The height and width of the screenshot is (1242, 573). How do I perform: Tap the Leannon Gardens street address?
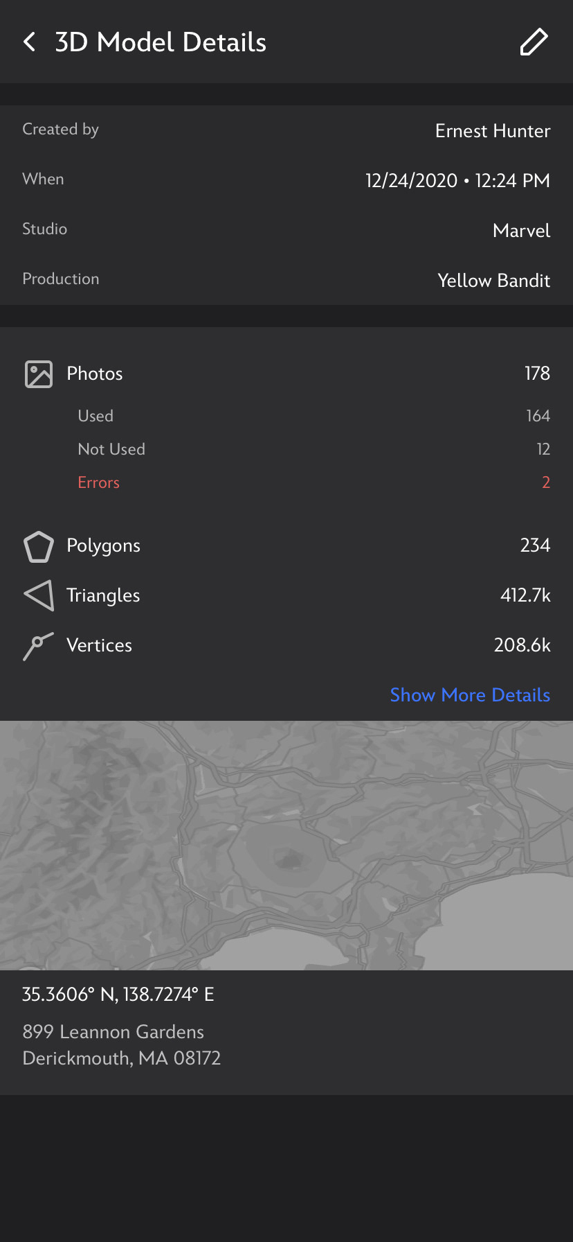[x=113, y=1032]
